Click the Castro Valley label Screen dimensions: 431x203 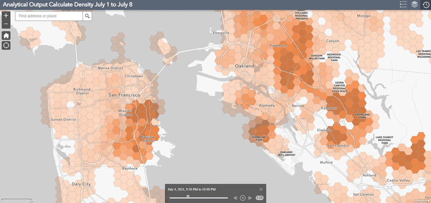[398, 180]
